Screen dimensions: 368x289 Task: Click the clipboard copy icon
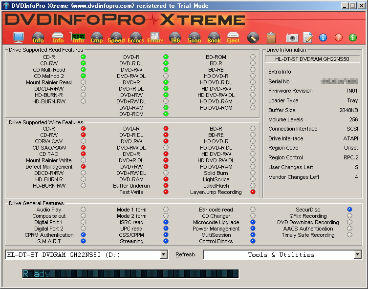[x=271, y=38]
